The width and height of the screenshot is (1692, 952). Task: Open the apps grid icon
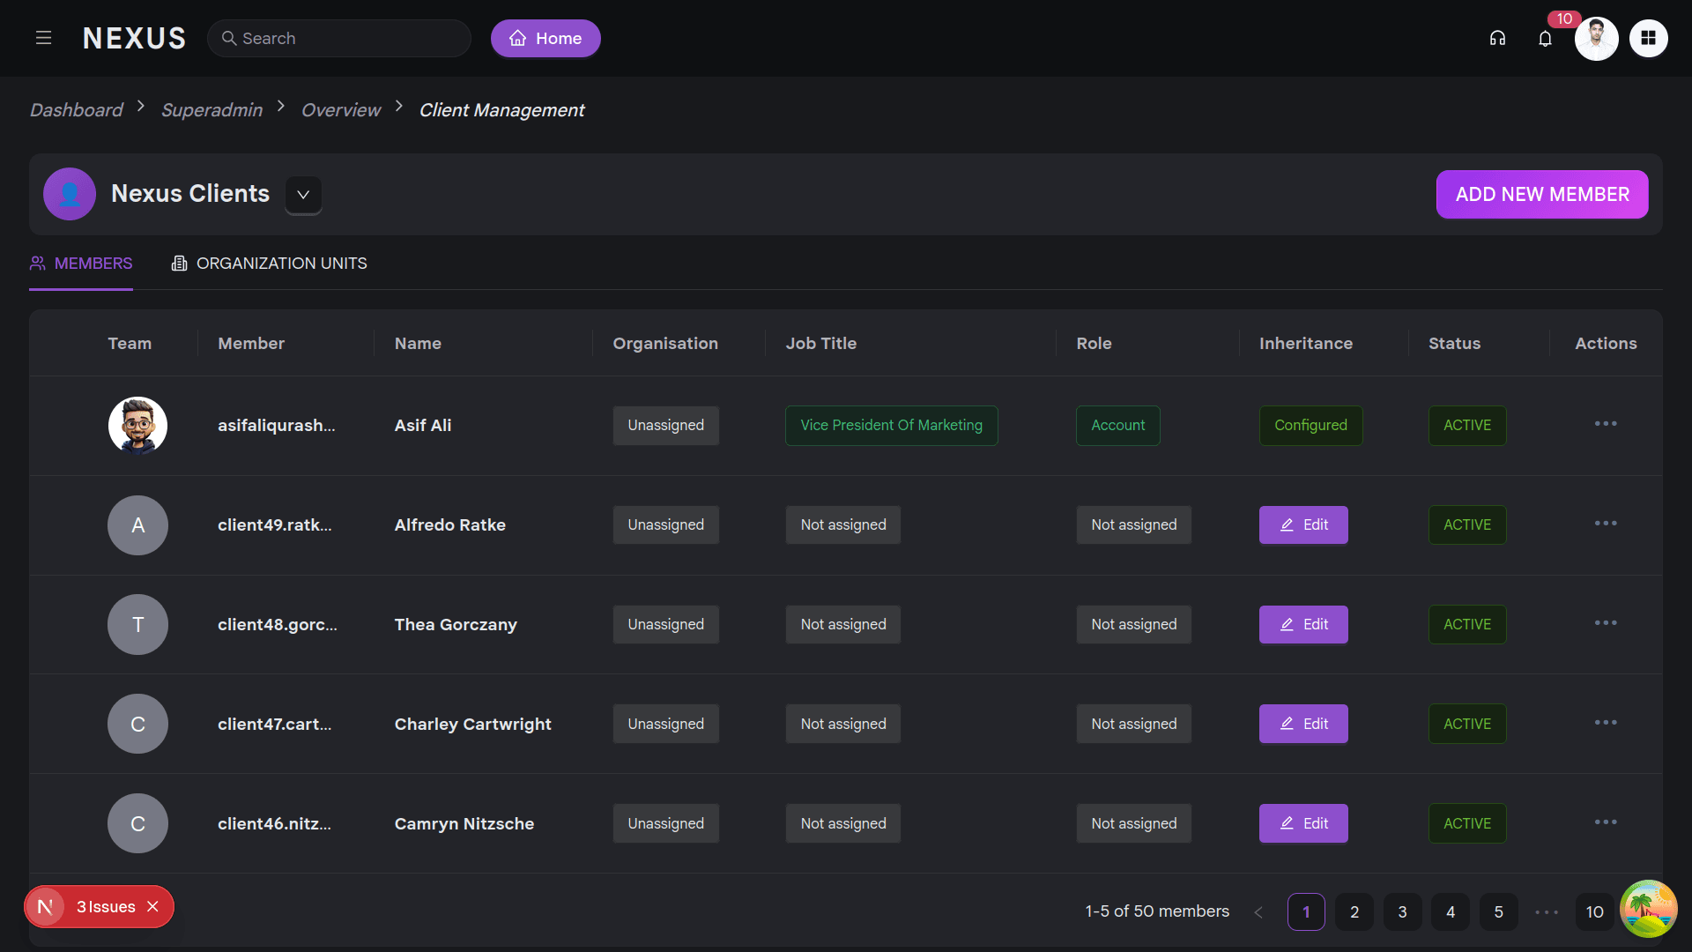pyautogui.click(x=1648, y=38)
